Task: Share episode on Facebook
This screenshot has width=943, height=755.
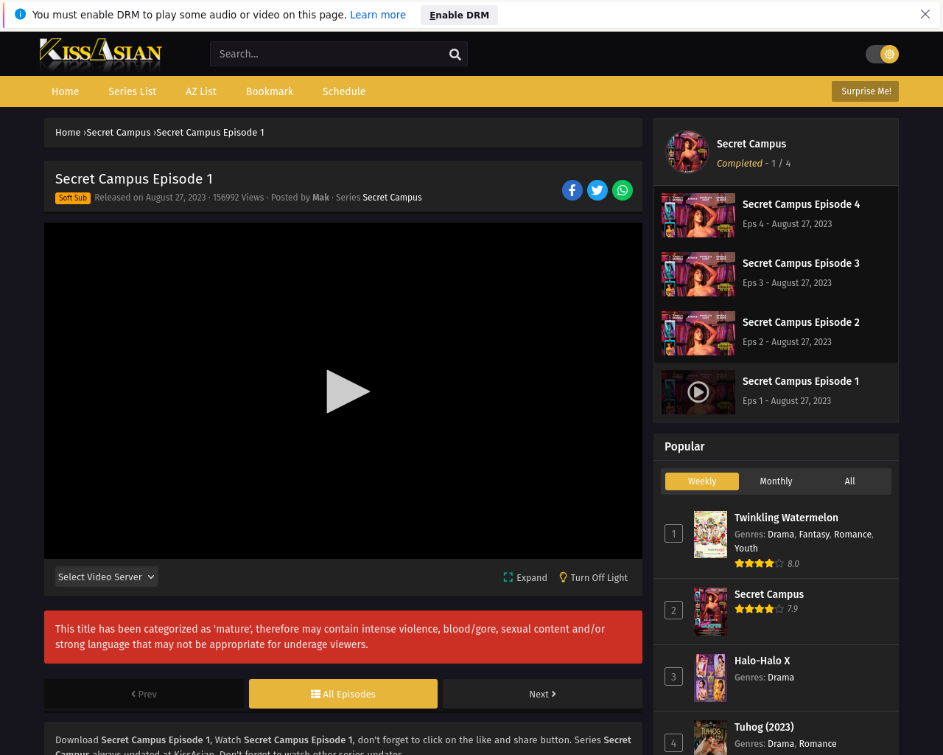Action: click(572, 190)
